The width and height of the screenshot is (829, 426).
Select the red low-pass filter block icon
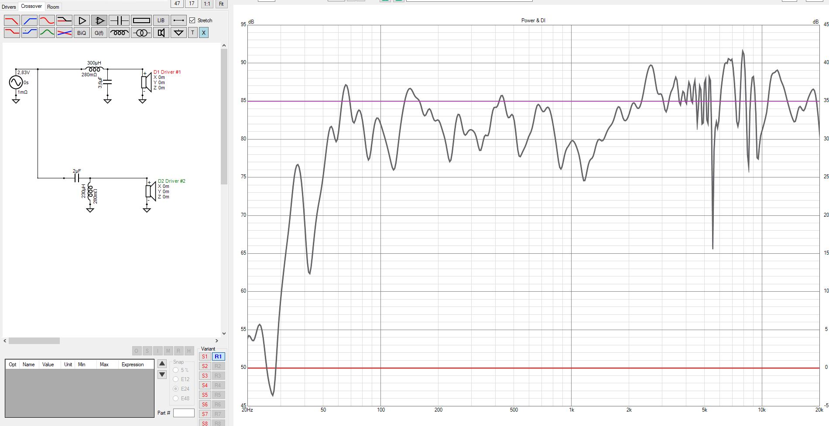[x=12, y=20]
